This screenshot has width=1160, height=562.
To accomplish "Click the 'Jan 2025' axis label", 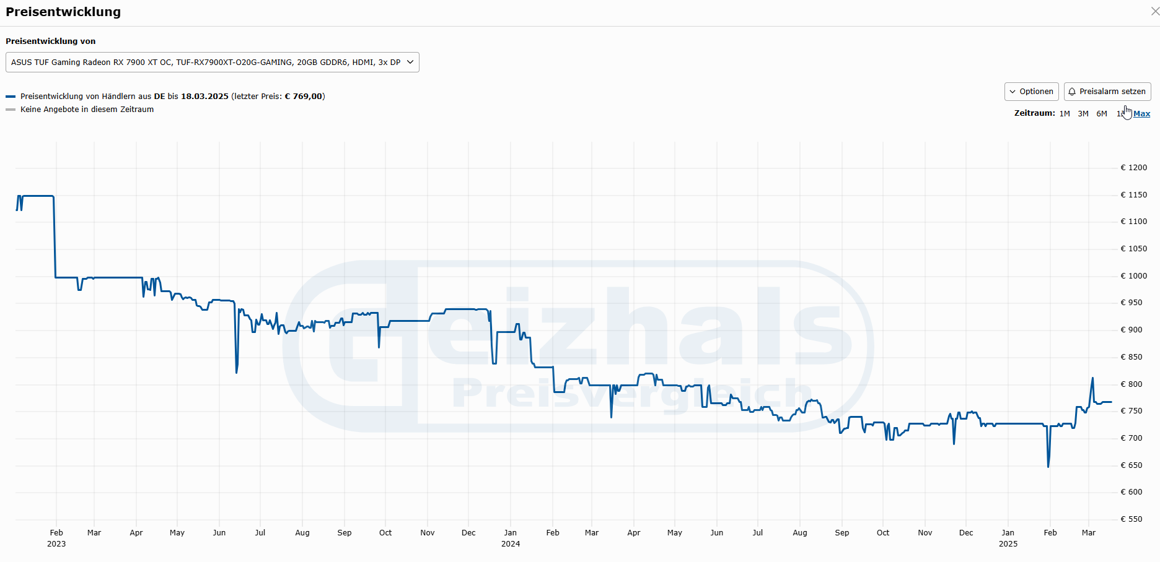I will pos(1008,538).
